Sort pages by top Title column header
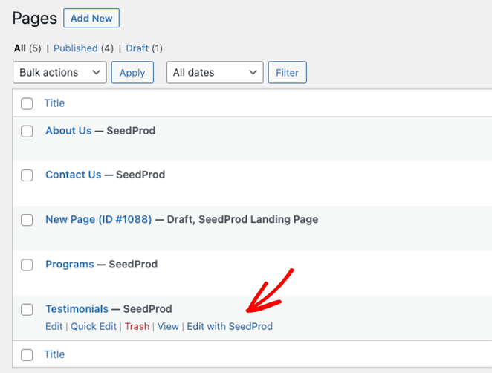 [x=54, y=103]
